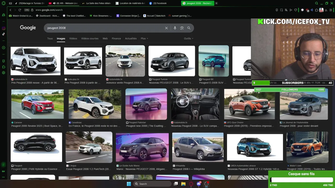Open sunset gaming bookmark
This screenshot has height=188, width=335.
coord(180,16)
